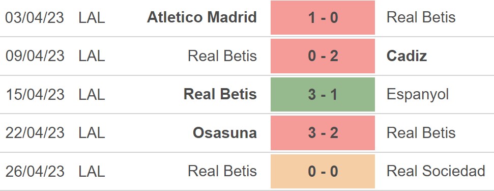Click the Espanyol team name
The width and height of the screenshot is (494, 191).
coord(418,95)
